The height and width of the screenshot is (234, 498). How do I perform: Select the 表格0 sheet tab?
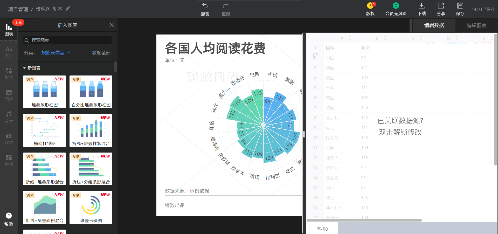click(x=322, y=229)
